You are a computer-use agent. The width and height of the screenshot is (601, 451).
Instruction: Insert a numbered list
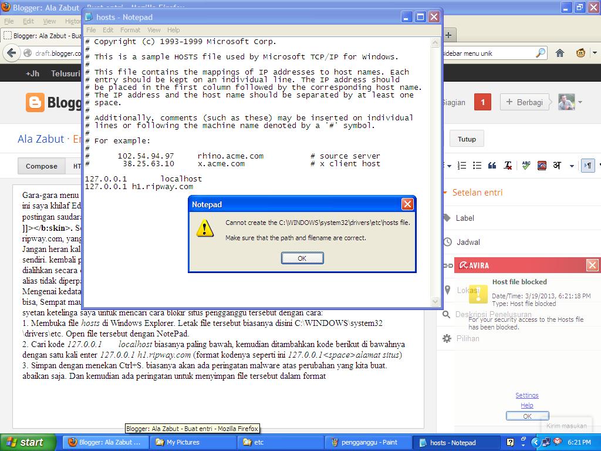(x=462, y=166)
